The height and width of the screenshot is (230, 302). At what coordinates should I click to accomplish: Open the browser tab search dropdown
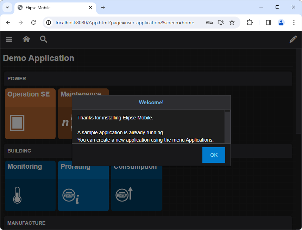(x=7, y=7)
